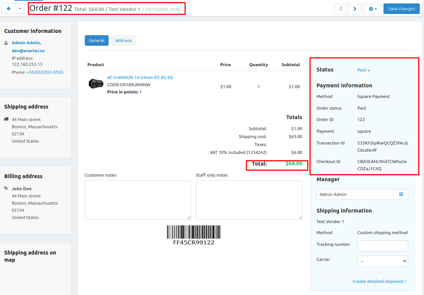Click the customer phone number link
Viewport: 424px width, 295px height.
click(45, 72)
